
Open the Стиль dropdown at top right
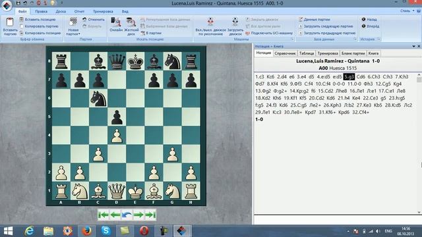coord(407,11)
